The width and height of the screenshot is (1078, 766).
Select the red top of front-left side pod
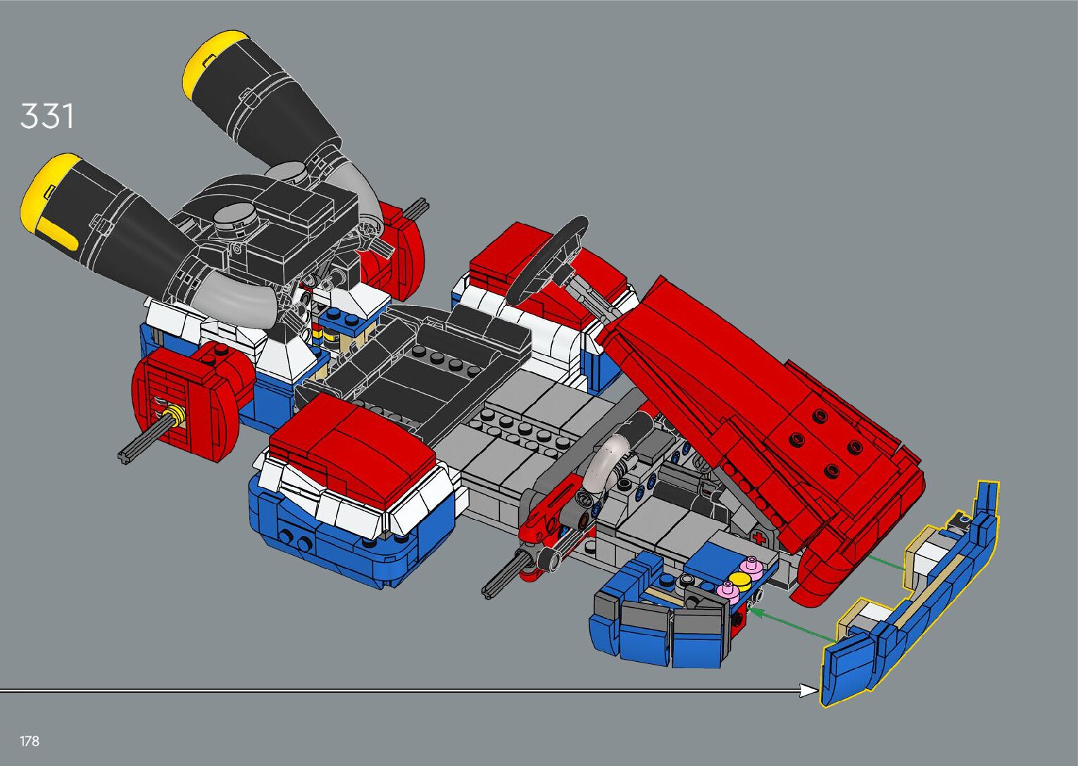(352, 440)
